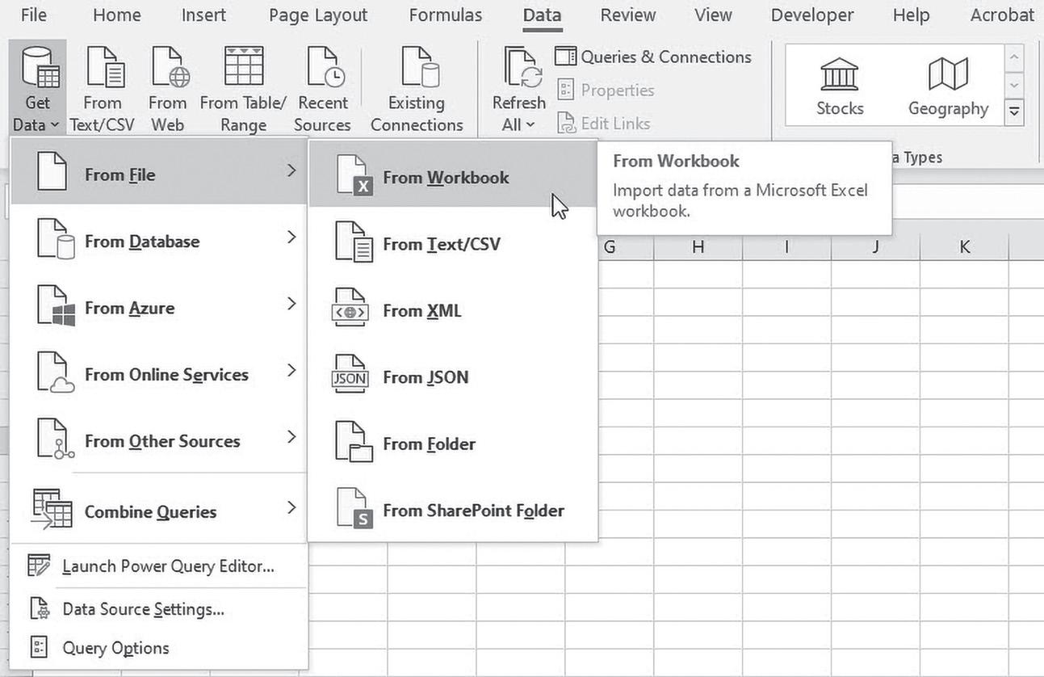1044x677 pixels.
Task: Open the Queries & Connections pane
Action: tap(653, 57)
